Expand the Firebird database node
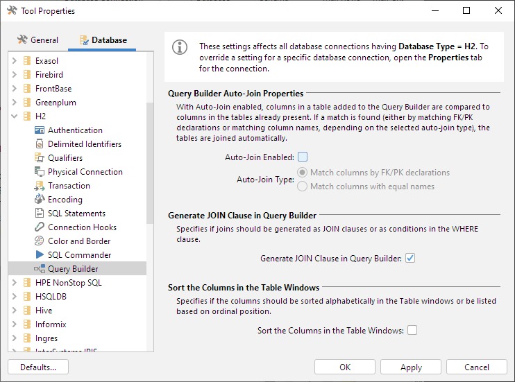 click(15, 75)
